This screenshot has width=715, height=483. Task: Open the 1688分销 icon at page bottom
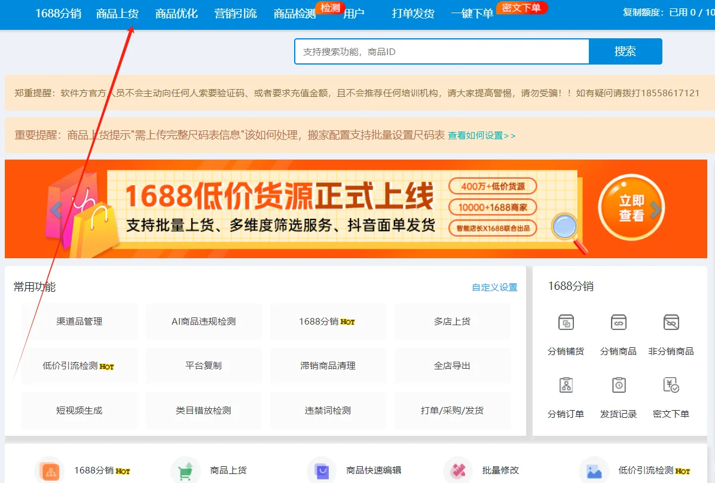[x=49, y=470]
